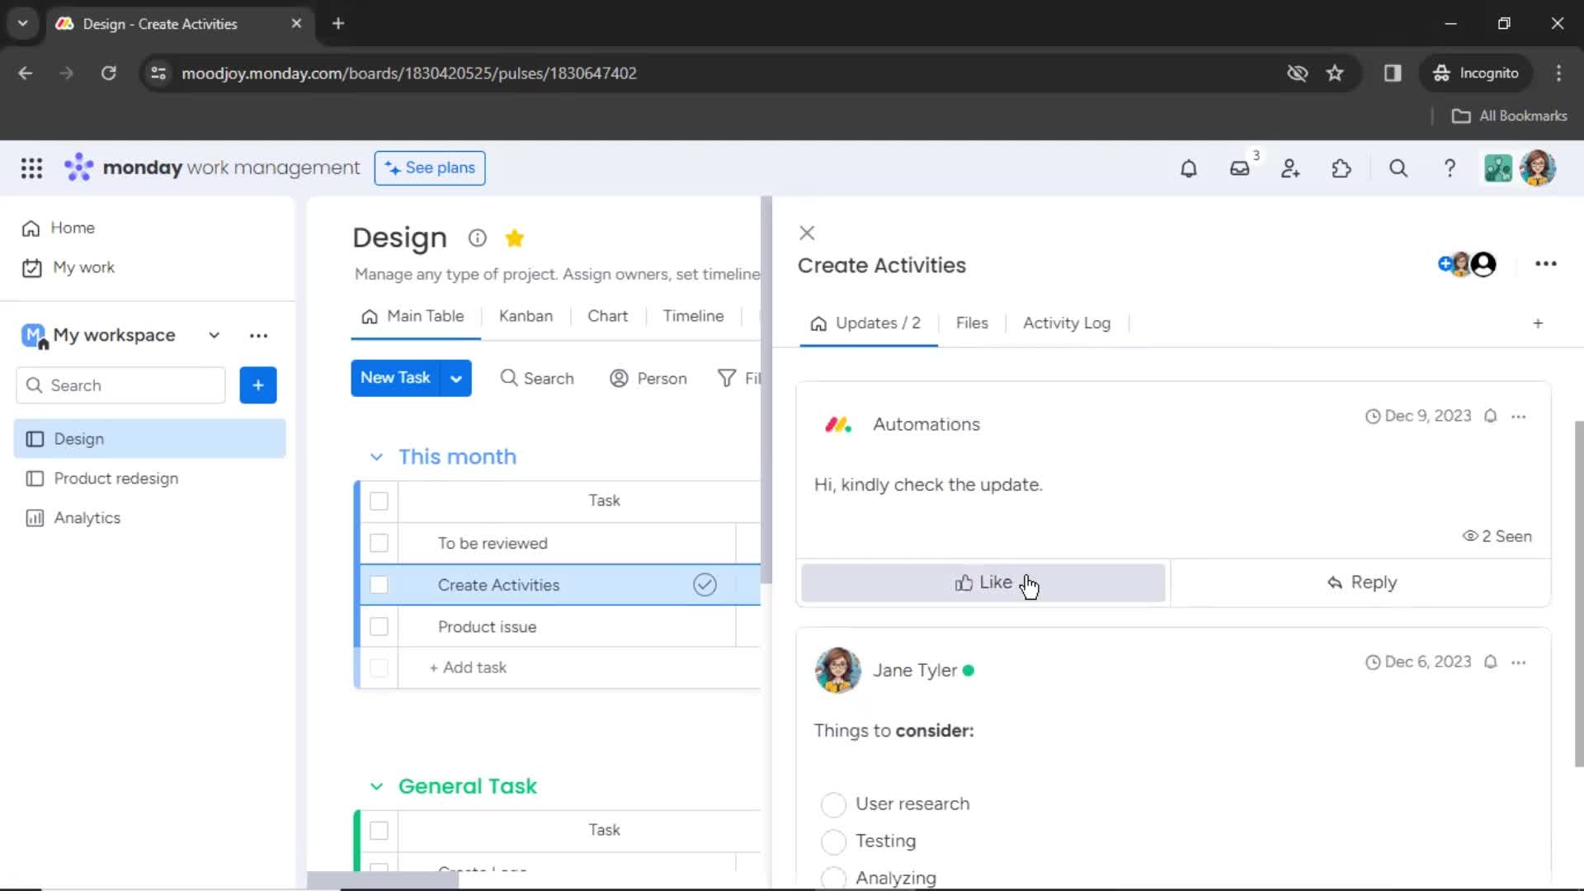The width and height of the screenshot is (1584, 891).
Task: Select the User research radio button
Action: [833, 804]
